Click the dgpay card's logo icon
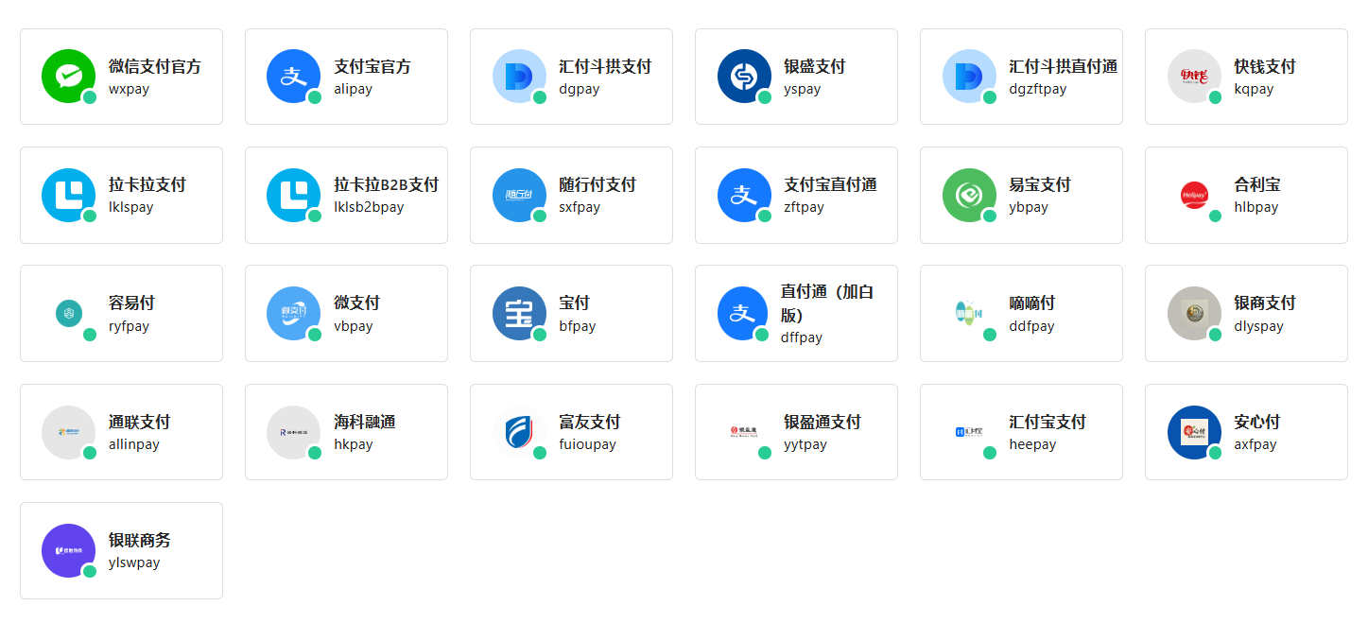The height and width of the screenshot is (623, 1368). click(x=519, y=77)
